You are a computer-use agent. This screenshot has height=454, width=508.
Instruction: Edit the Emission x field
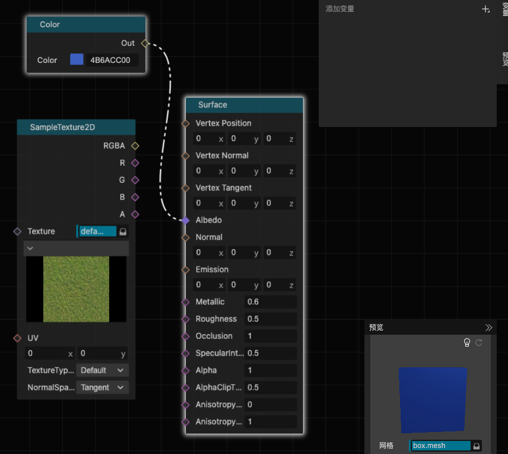tap(209, 285)
